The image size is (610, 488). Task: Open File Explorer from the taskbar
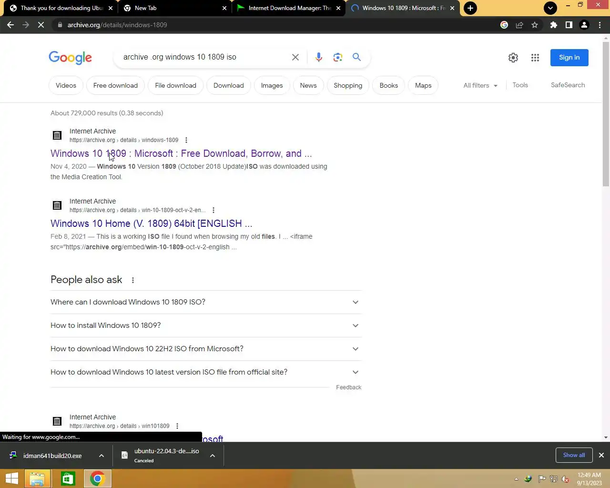(37, 478)
